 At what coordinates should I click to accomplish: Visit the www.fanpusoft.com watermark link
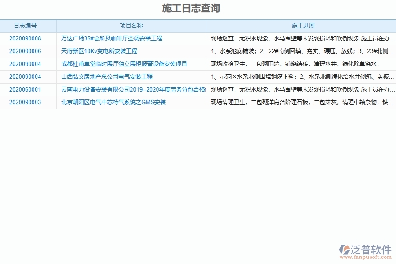pyautogui.click(x=367, y=256)
